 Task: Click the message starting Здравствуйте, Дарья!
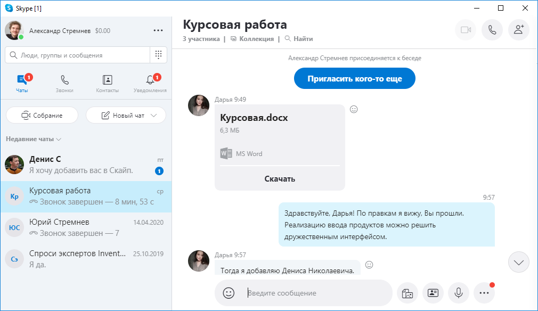point(387,225)
